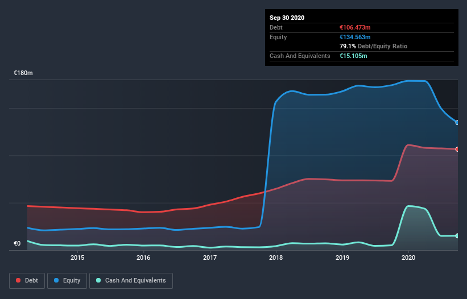Toggle the Equity legend button
Viewport: 467px width, 299px height.
tap(67, 281)
